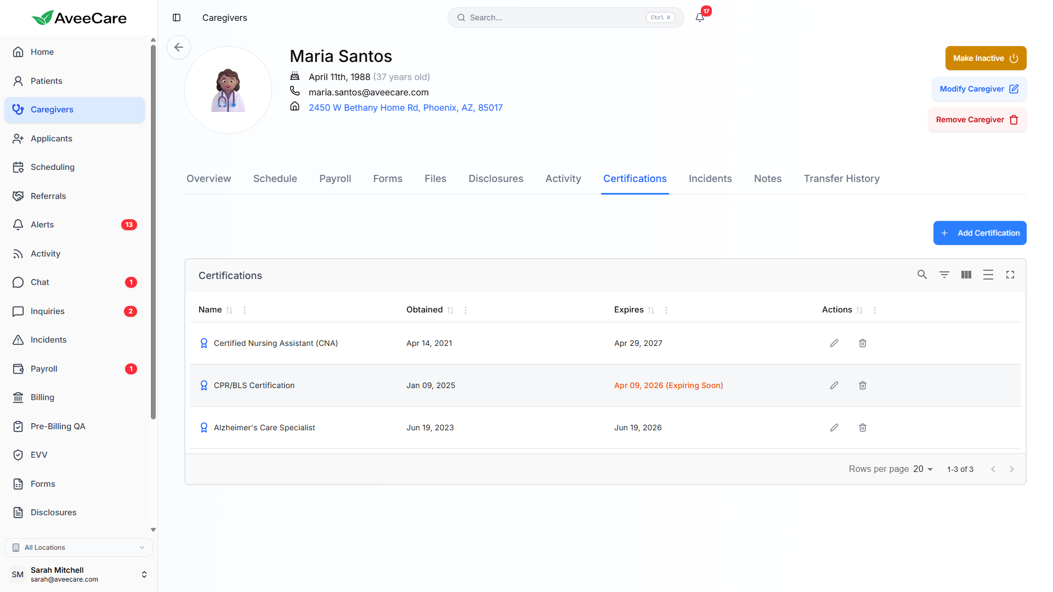Expand All Locations dropdown

[x=78, y=548]
